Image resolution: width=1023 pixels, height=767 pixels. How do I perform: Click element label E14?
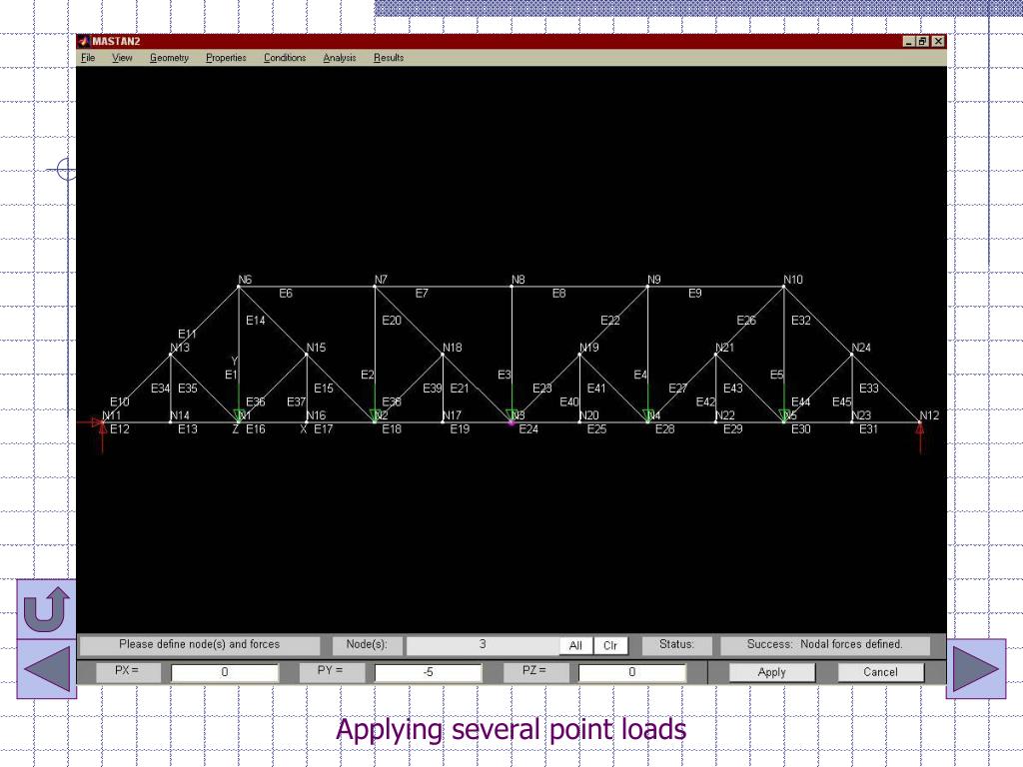[256, 321]
